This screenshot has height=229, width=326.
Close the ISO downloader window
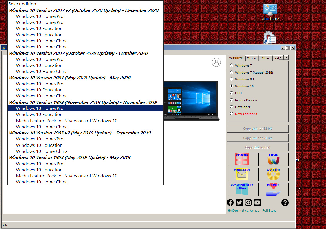point(293,48)
